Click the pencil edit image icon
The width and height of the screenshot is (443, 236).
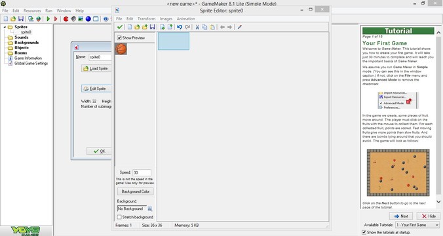point(240,27)
